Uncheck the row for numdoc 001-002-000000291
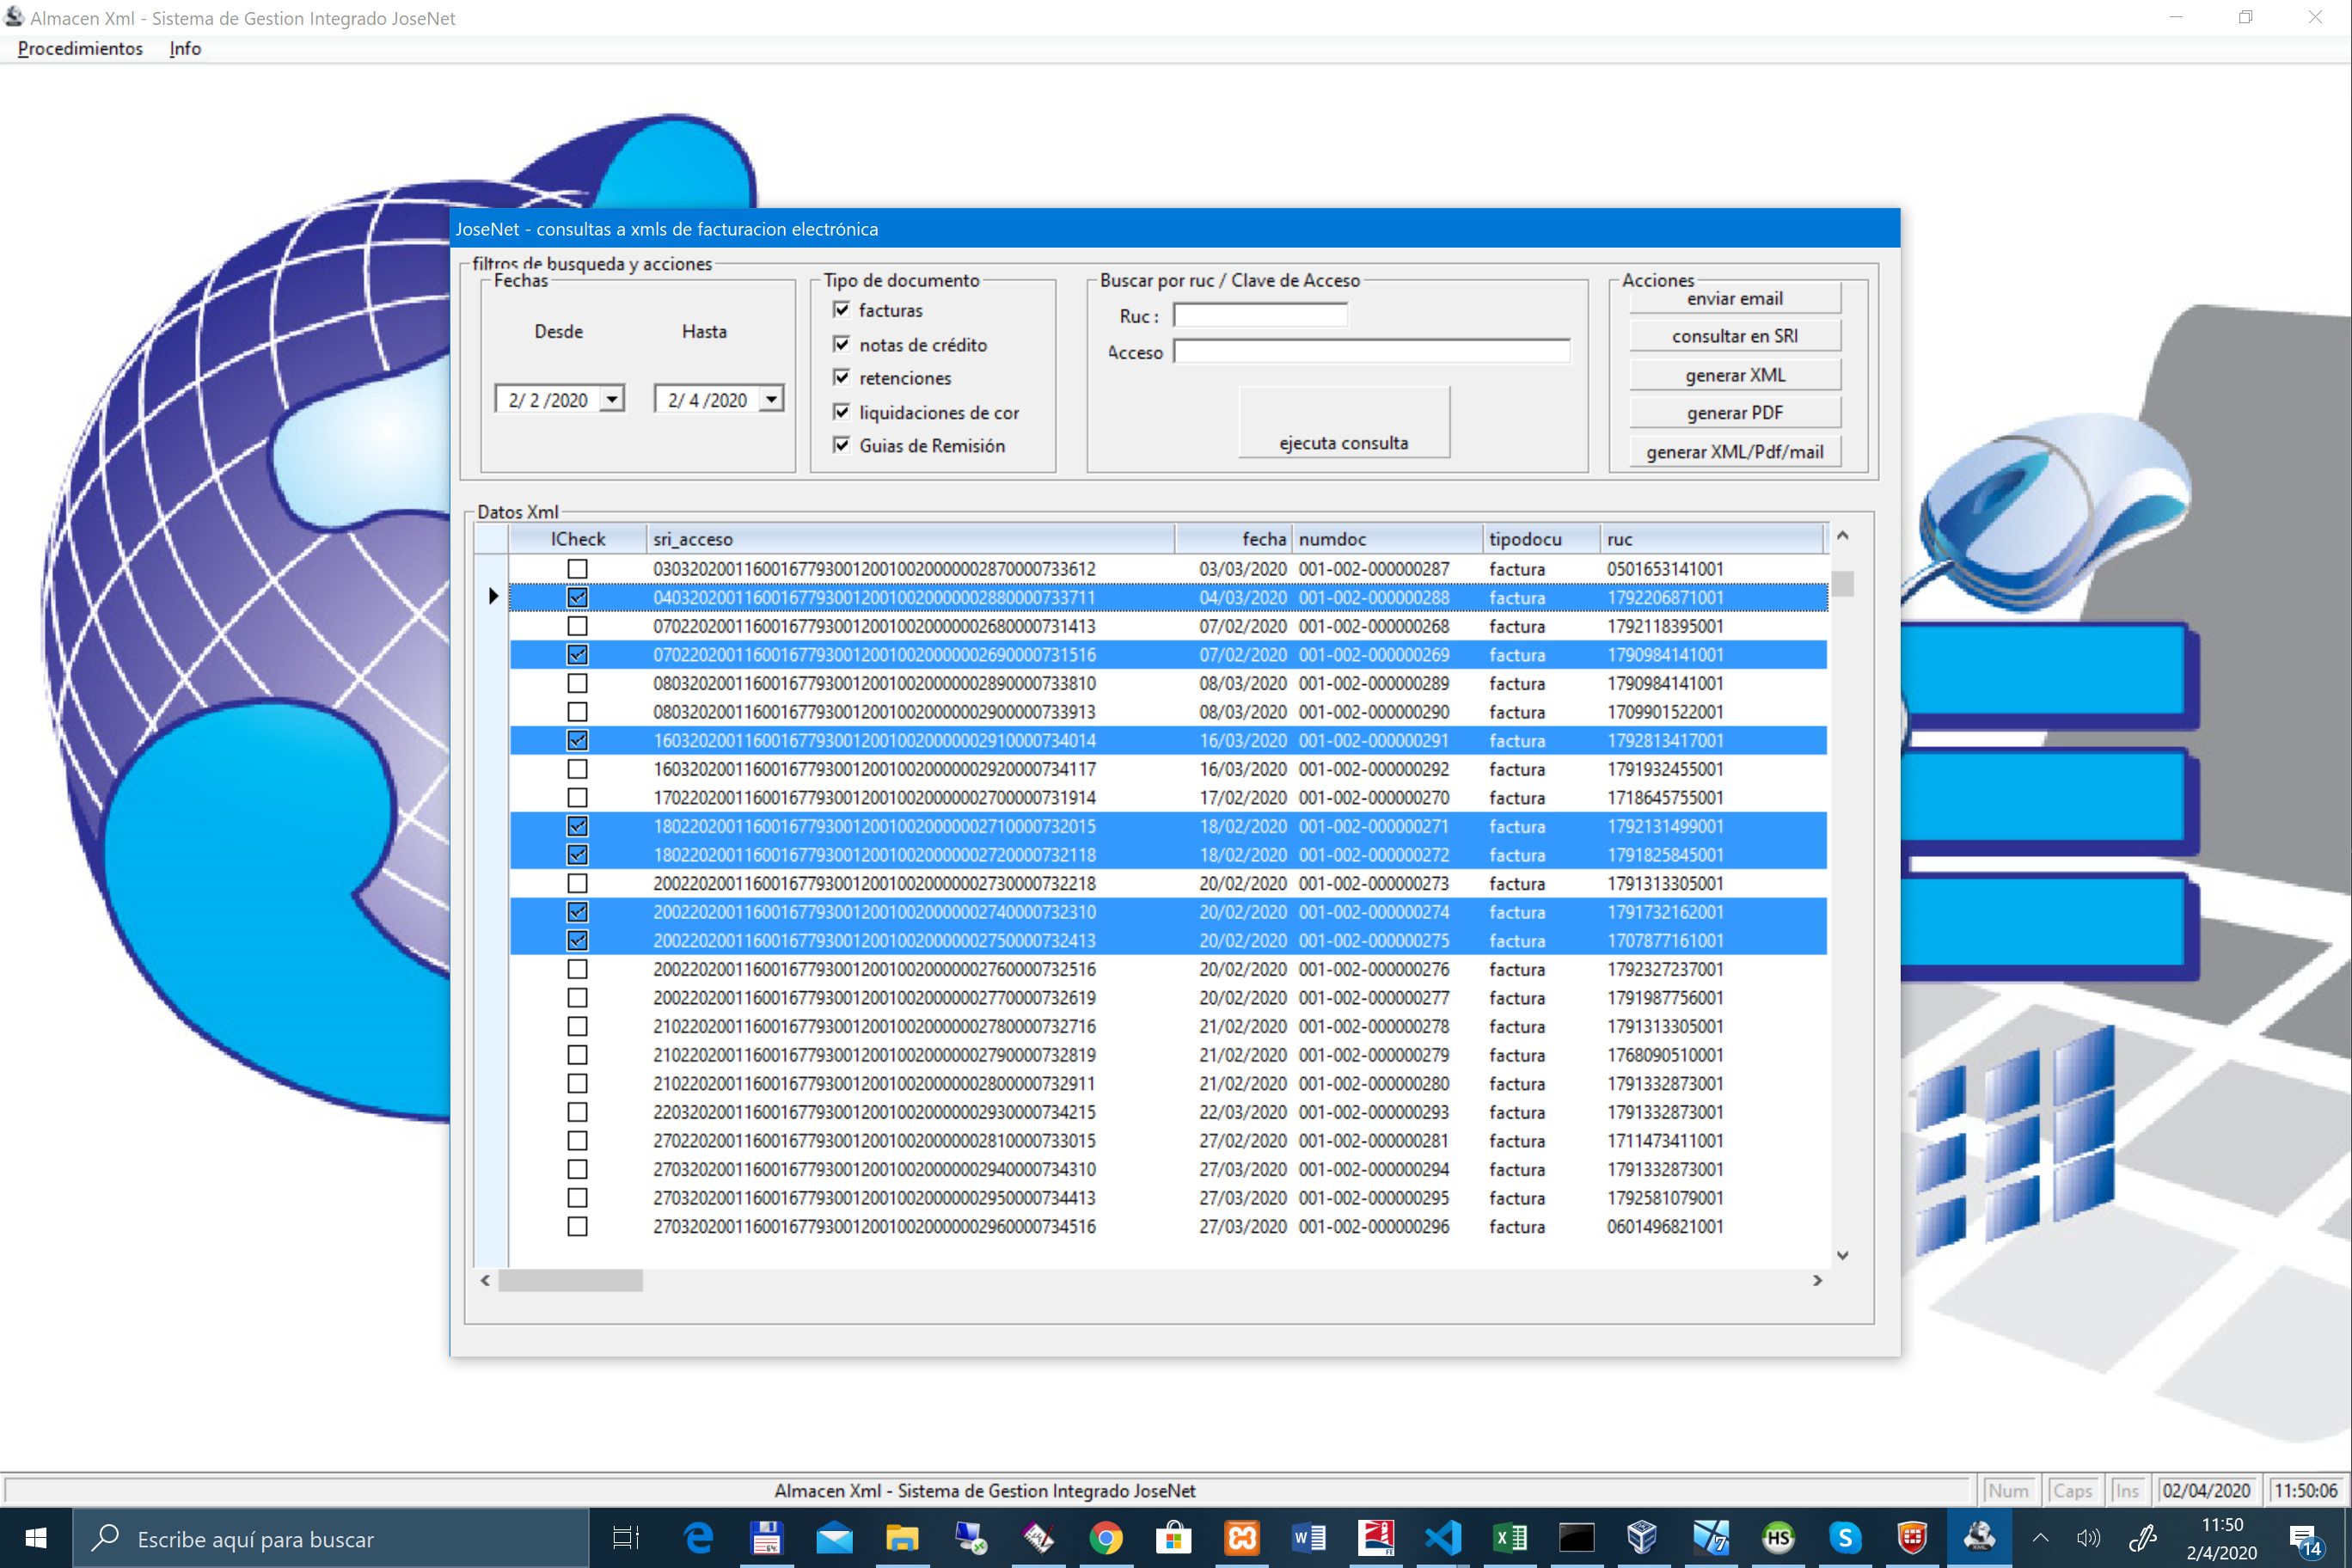2352x1568 pixels. point(577,740)
